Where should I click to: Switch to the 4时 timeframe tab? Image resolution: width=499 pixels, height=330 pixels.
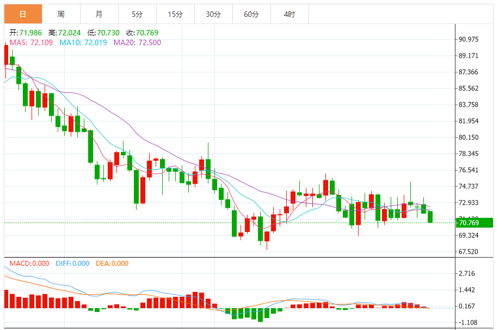[289, 14]
